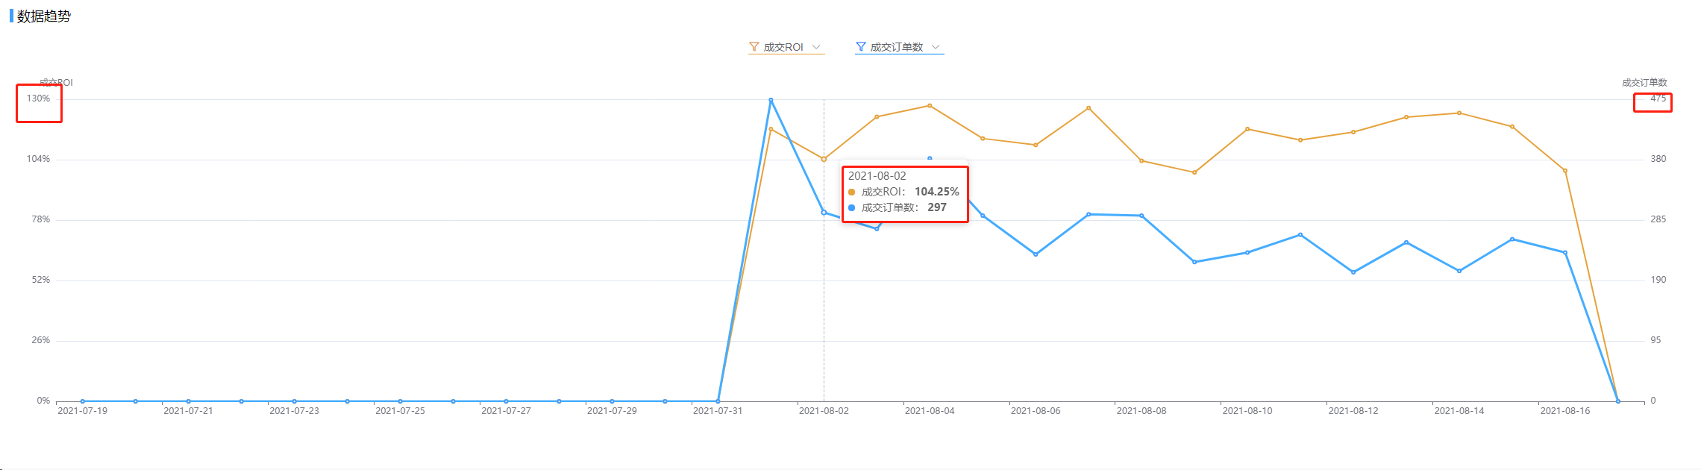The height and width of the screenshot is (470, 1701).
Task: Click the left axis label 78%
Action: coord(41,219)
